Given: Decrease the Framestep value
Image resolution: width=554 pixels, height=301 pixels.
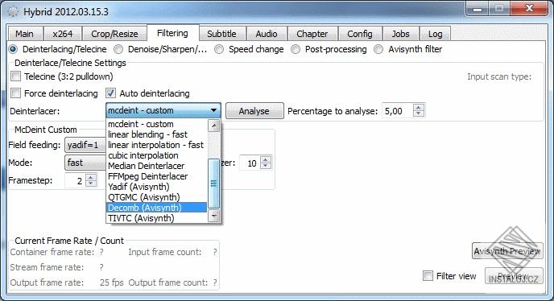Looking at the screenshot, I should (x=91, y=183).
